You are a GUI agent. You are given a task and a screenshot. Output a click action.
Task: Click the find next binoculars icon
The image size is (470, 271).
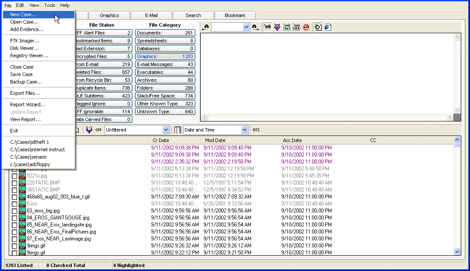pos(255,27)
